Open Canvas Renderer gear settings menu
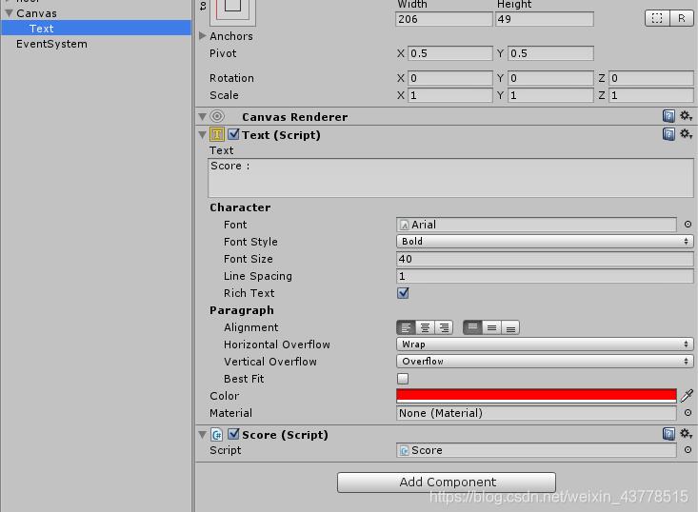The width and height of the screenshot is (698, 512). (686, 116)
